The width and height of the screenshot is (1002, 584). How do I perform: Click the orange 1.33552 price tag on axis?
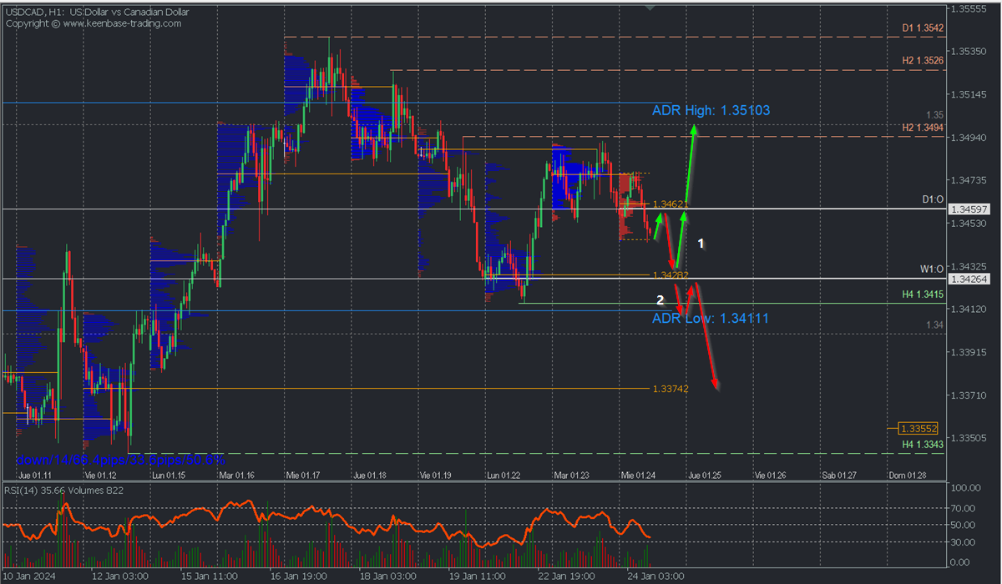(921, 428)
